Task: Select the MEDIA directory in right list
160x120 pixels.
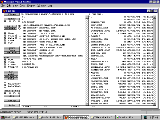Action: 94,73
